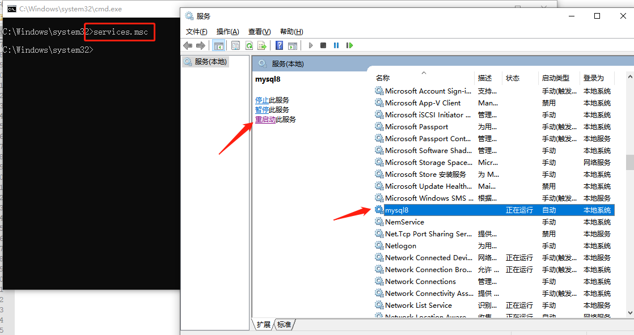
Task: Click gear icon of mysql8 service
Action: pyautogui.click(x=379, y=210)
